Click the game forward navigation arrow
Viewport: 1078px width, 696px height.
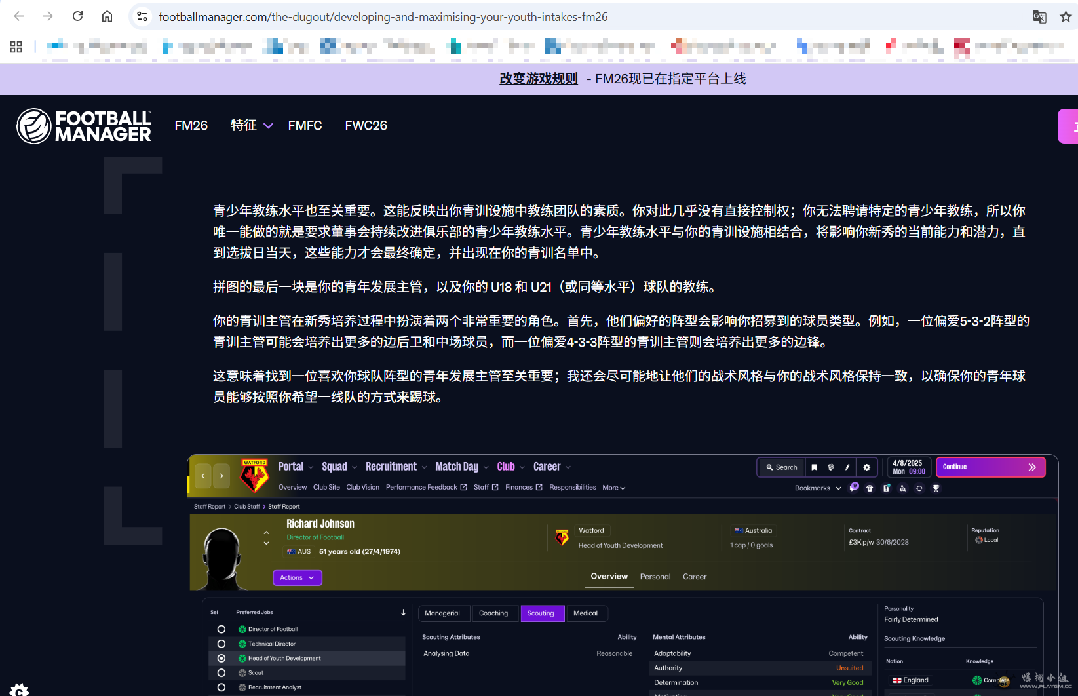coord(221,476)
